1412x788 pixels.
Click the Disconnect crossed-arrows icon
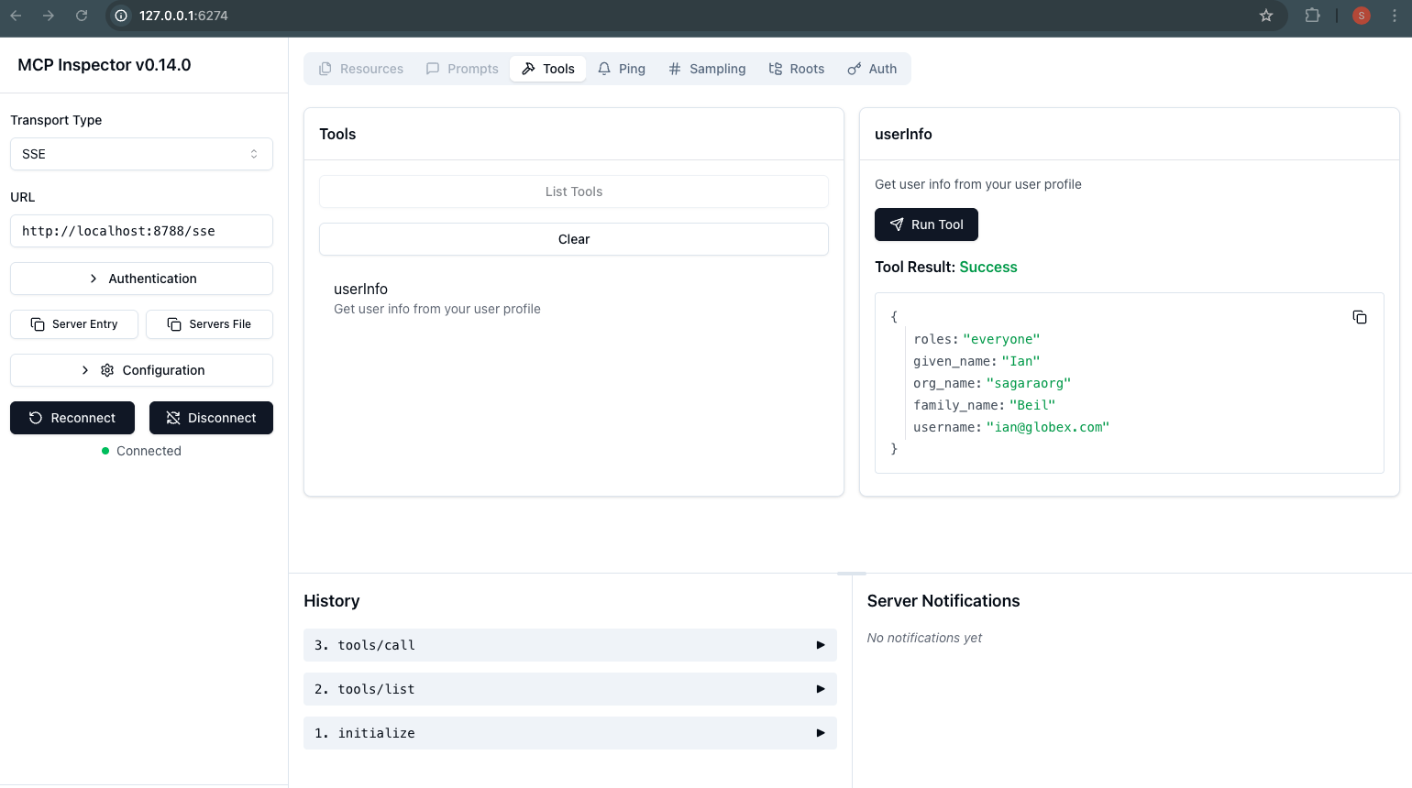coord(172,418)
